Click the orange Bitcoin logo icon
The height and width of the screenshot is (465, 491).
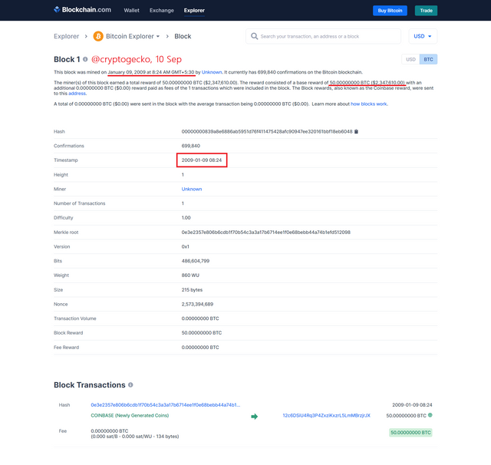click(x=98, y=36)
